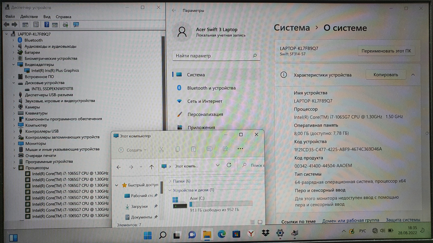433x243 pixels.
Task: Click the Up arrow in Explorer navigation
Action: coord(151,167)
